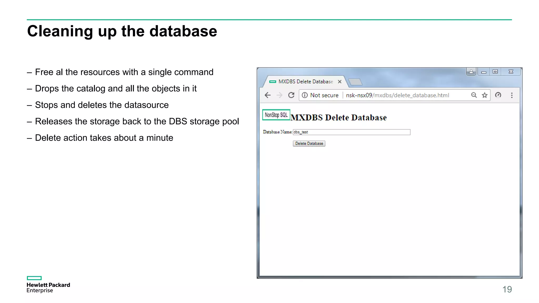Image resolution: width=539 pixels, height=303 pixels.
Task: Click 'Free al the resources' bullet
Action: (x=124, y=72)
